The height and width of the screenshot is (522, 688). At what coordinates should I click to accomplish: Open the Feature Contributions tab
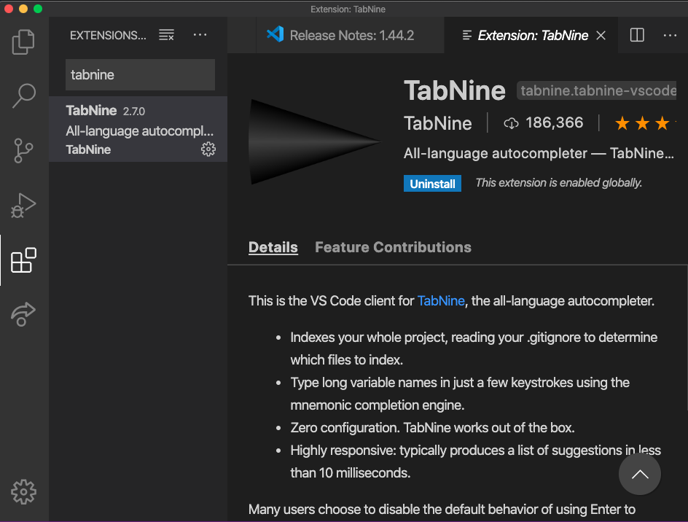point(393,247)
